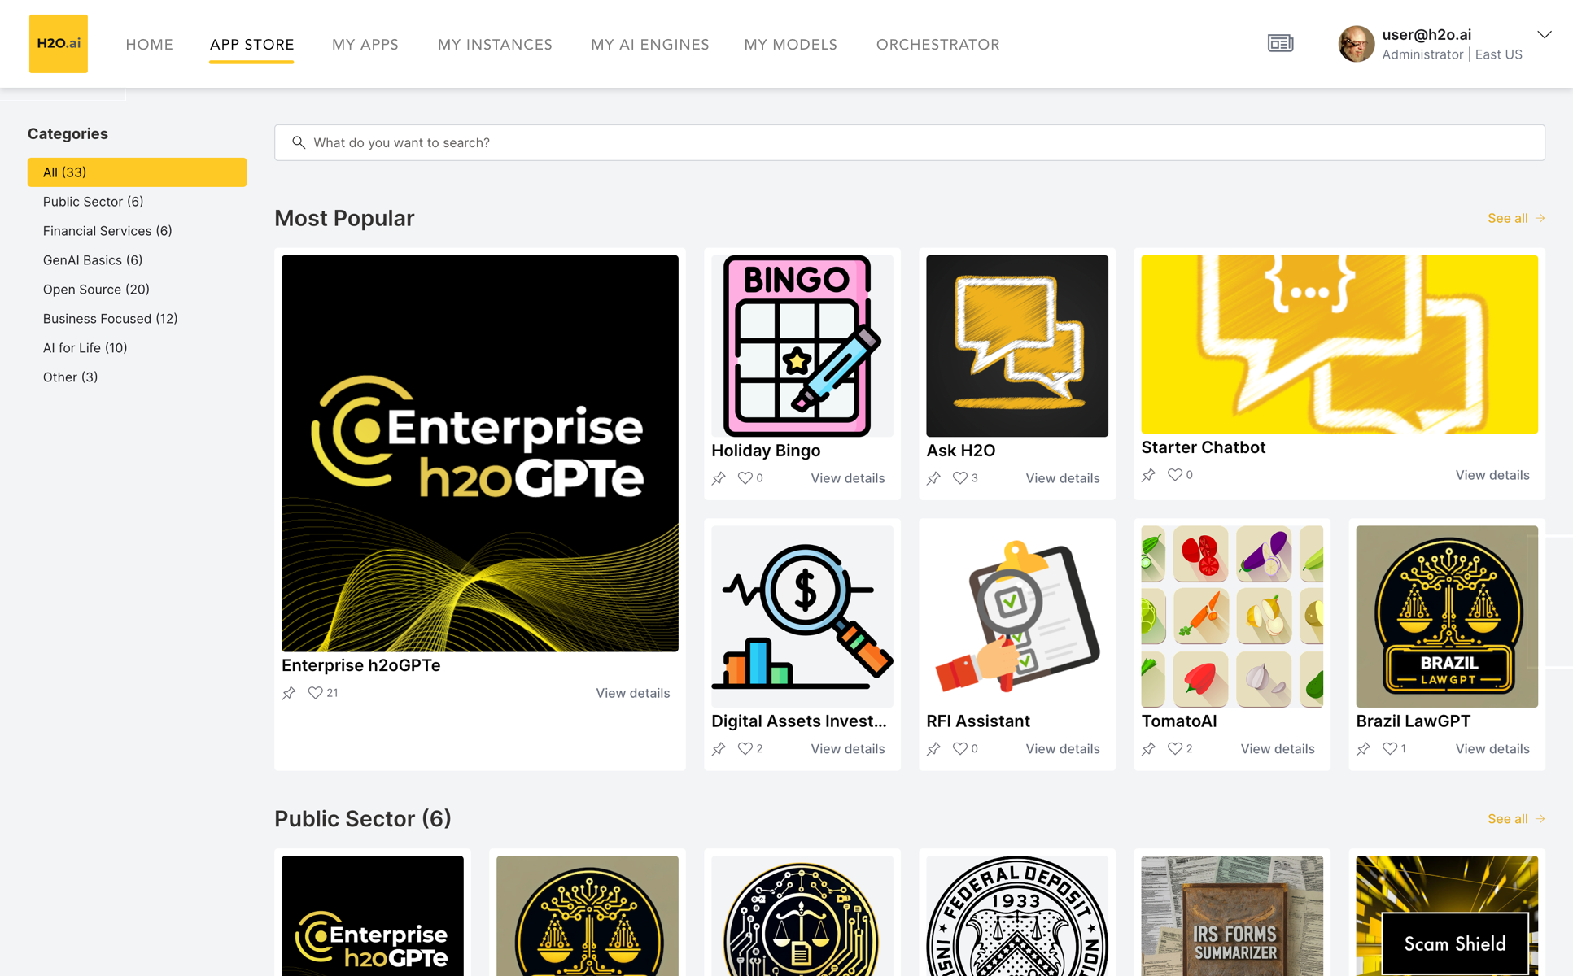
Task: Pin the Holiday Bingo app
Action: (x=719, y=478)
